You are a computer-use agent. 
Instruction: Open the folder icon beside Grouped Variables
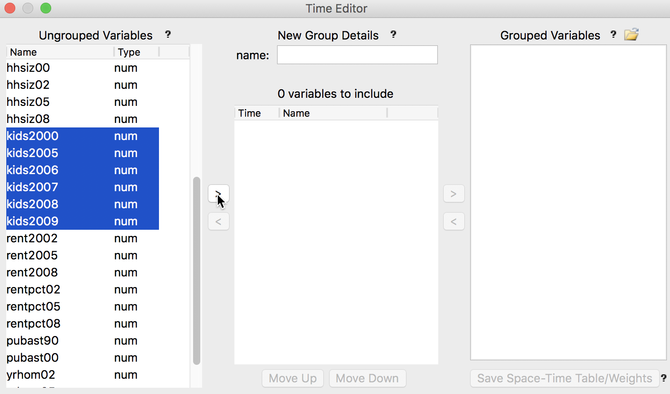(631, 35)
